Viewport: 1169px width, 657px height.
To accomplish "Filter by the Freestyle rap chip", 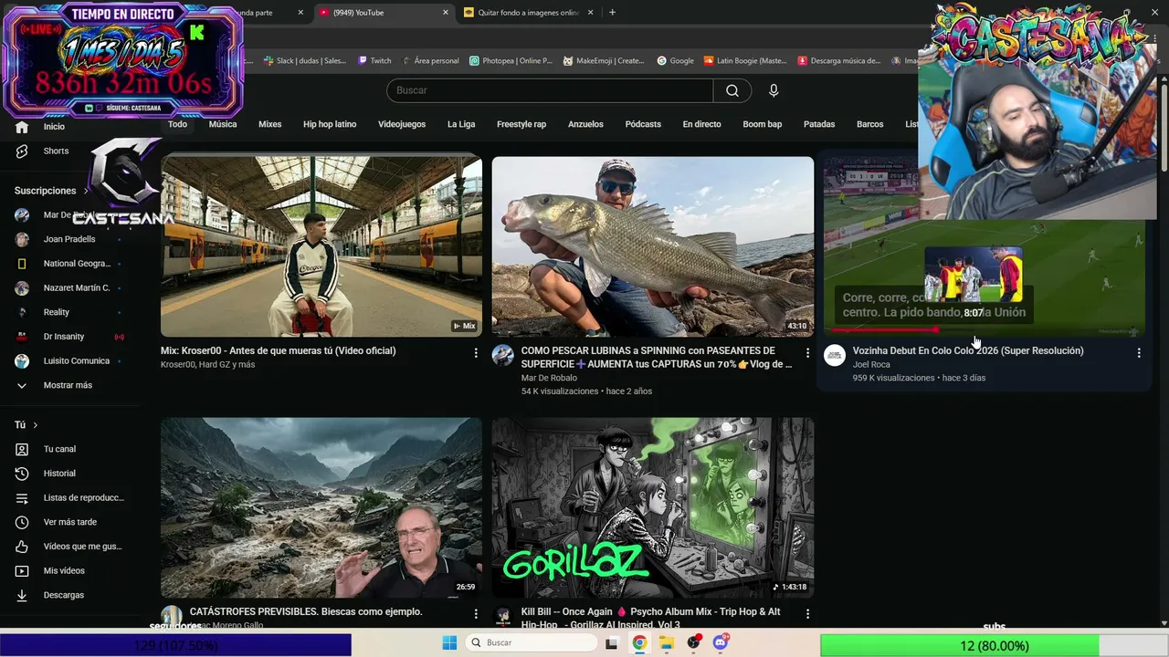I will click(521, 124).
